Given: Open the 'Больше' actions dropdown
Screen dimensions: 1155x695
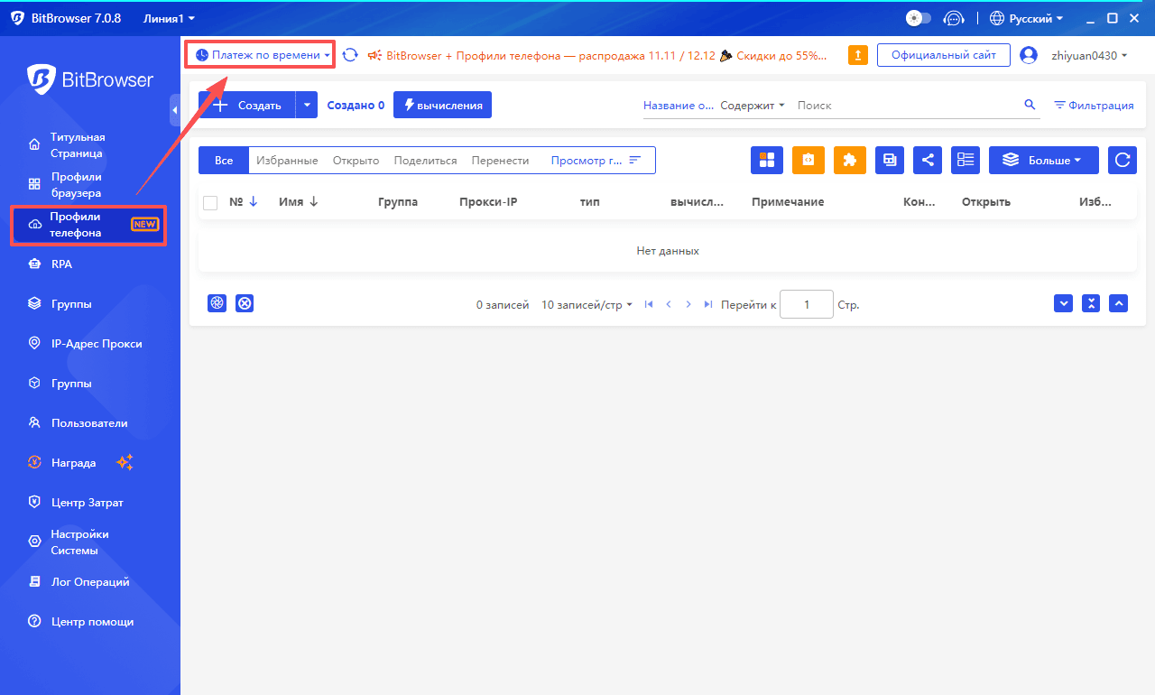Looking at the screenshot, I should pyautogui.click(x=1043, y=160).
